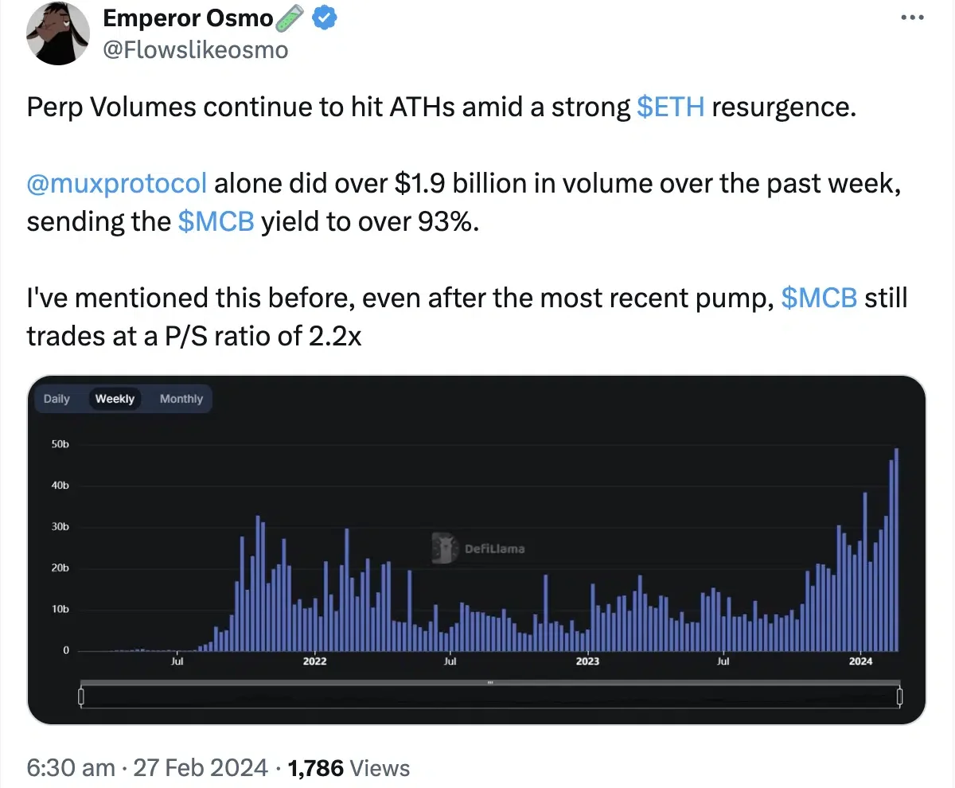Screen dimensions: 955x788
Task: Click the center grip of range bar
Action: 490,682
